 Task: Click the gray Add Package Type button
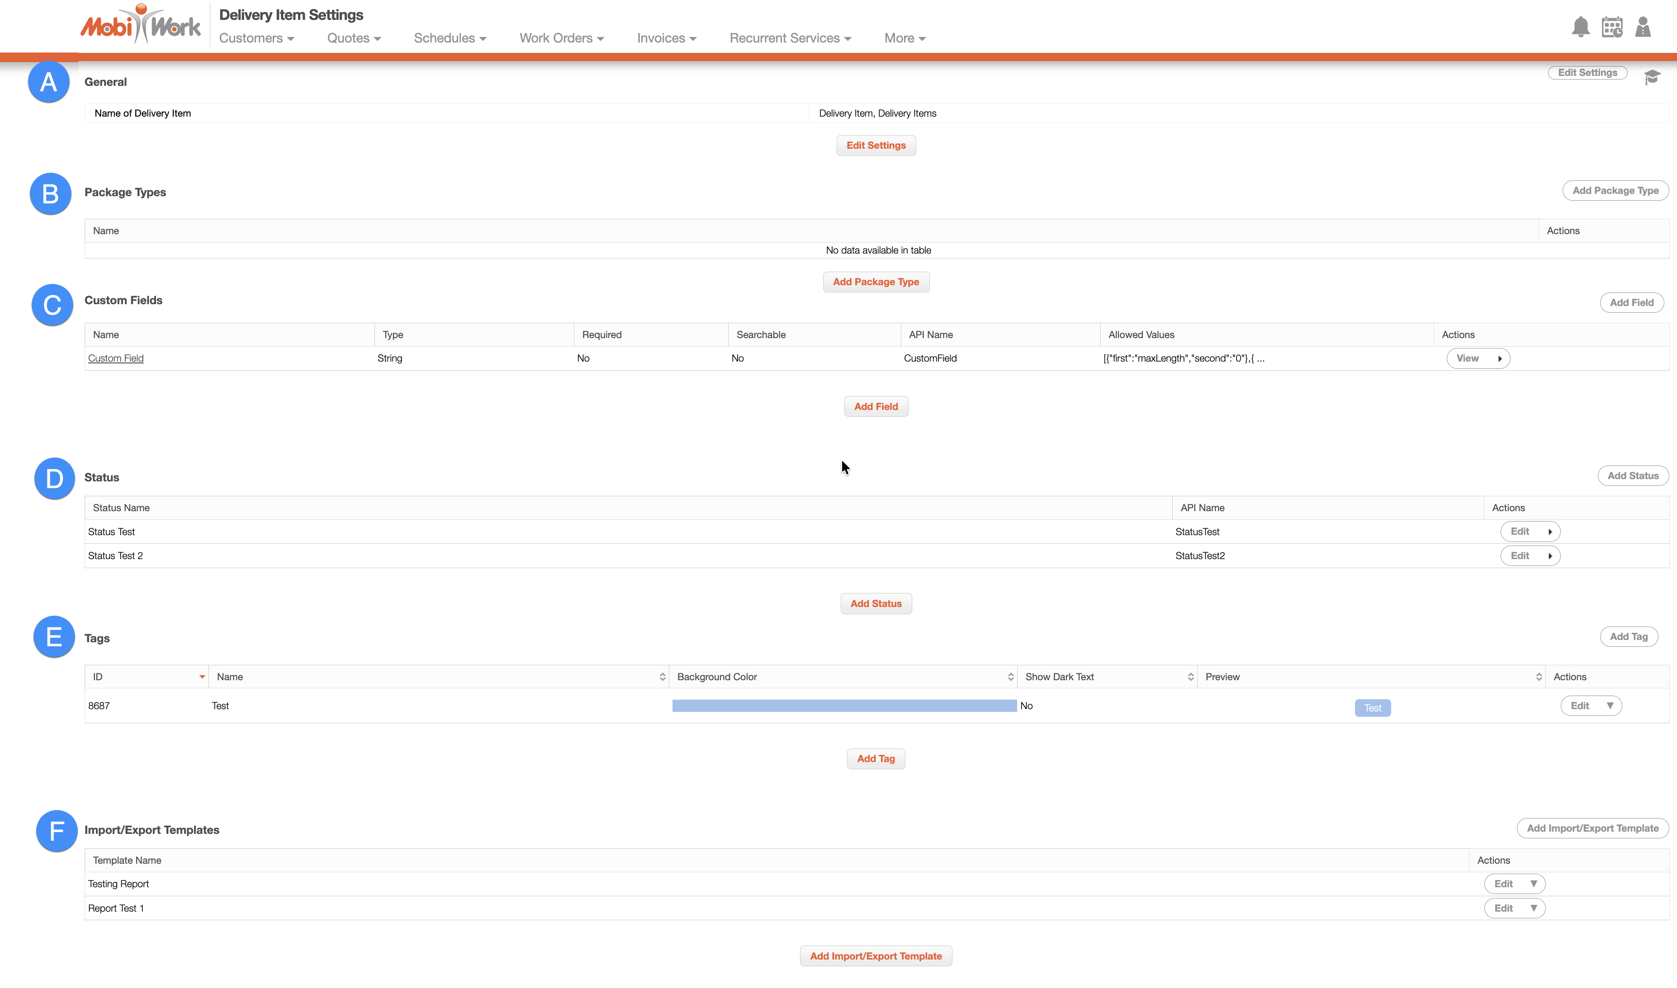coord(1615,190)
